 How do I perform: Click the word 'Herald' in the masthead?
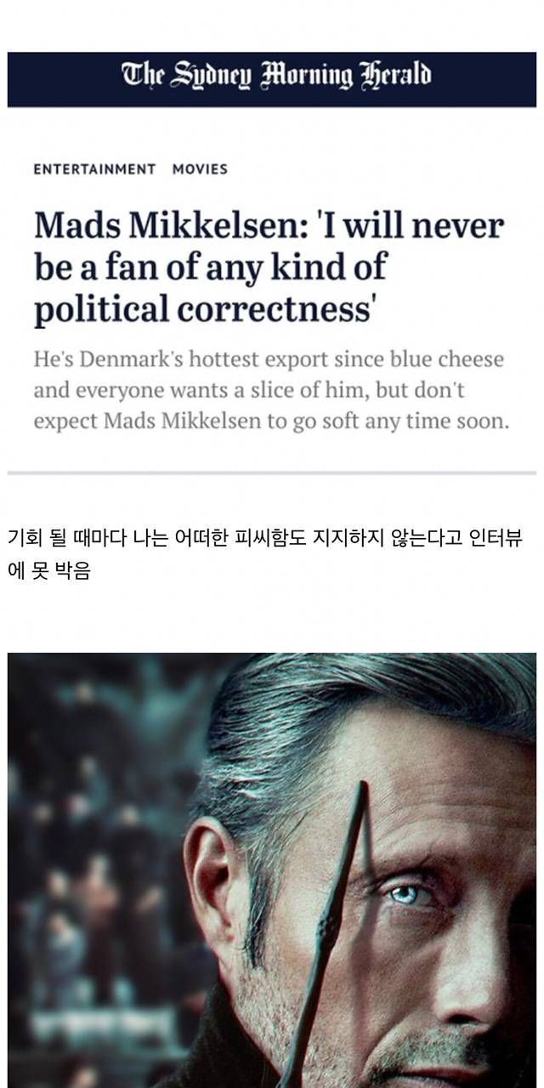395,76
